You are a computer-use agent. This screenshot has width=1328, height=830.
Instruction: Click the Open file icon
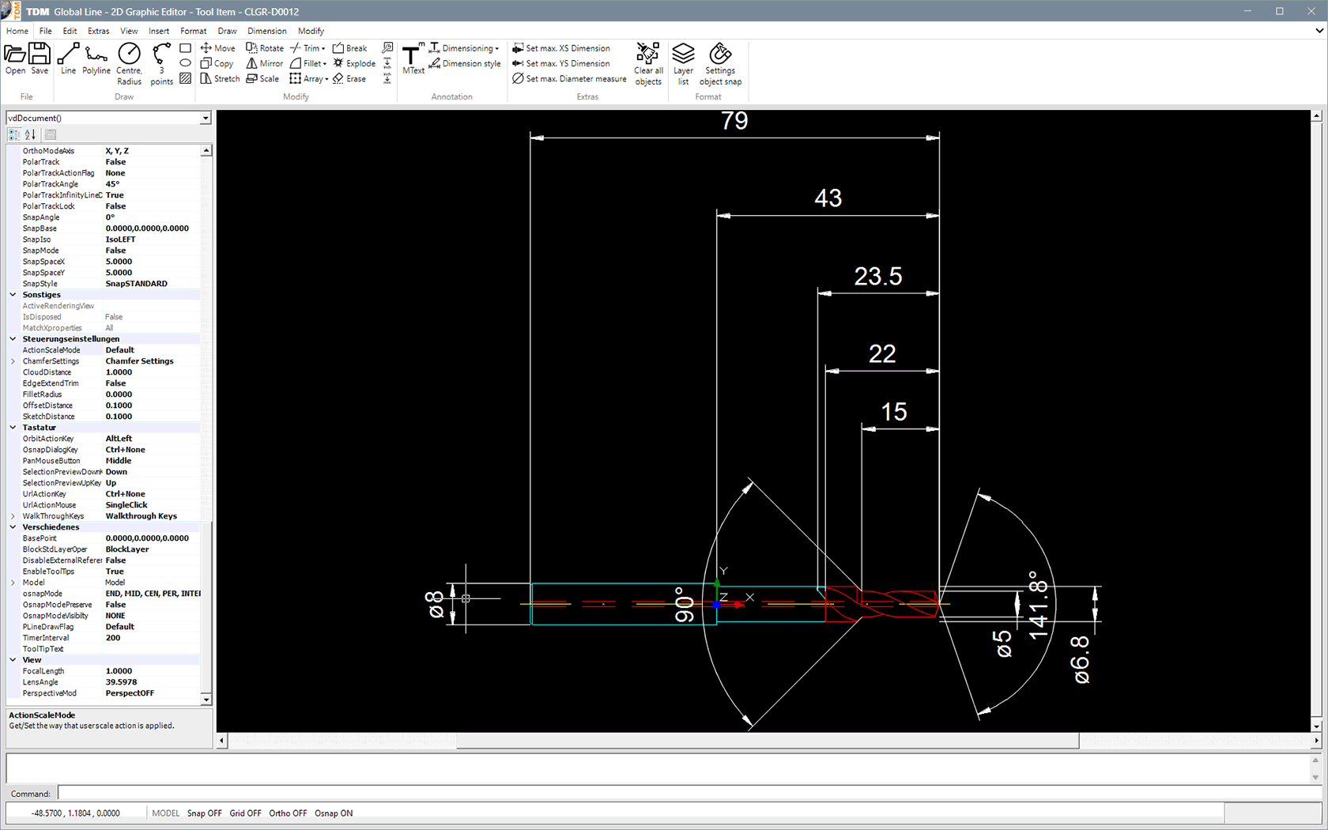pyautogui.click(x=15, y=59)
